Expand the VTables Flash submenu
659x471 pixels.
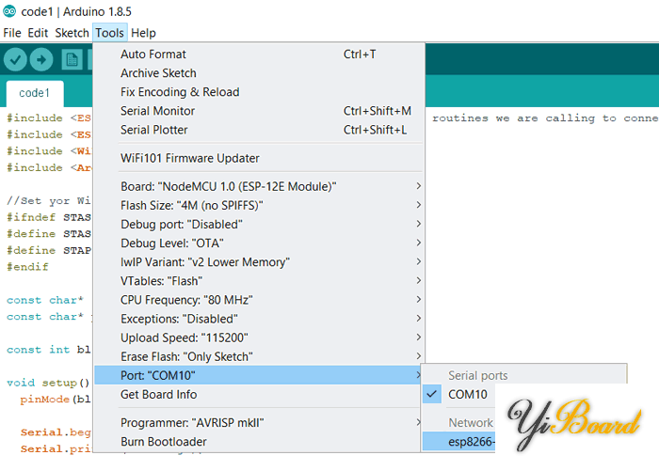(x=259, y=281)
